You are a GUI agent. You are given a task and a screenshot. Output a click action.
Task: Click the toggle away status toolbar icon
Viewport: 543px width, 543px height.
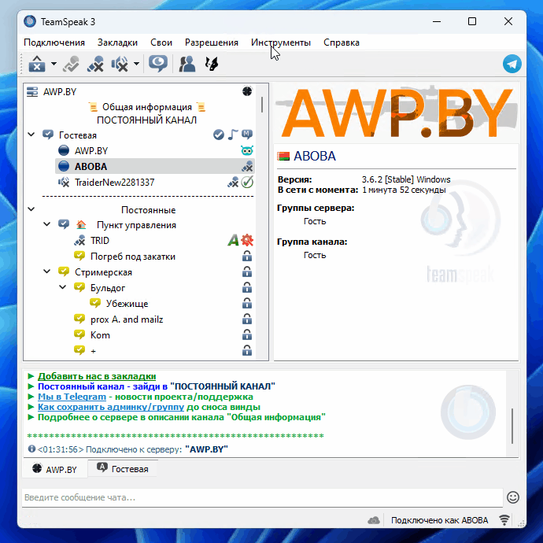[72, 64]
